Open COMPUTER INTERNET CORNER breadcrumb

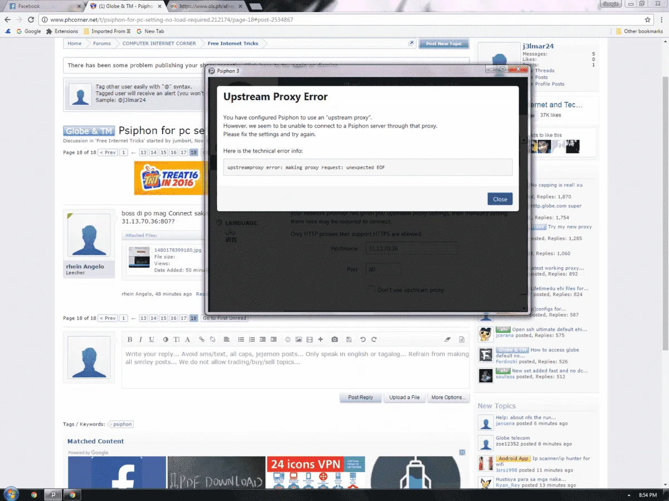click(159, 43)
